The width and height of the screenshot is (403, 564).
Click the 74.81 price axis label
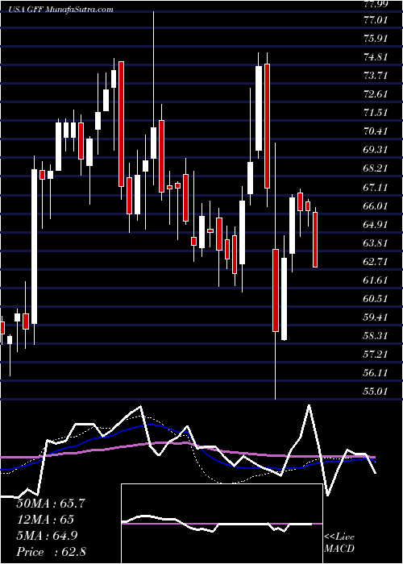click(376, 57)
